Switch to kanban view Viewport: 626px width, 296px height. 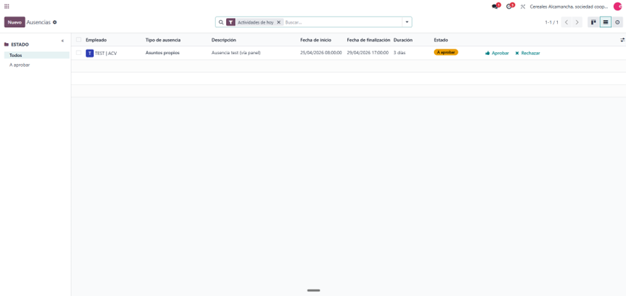point(593,22)
